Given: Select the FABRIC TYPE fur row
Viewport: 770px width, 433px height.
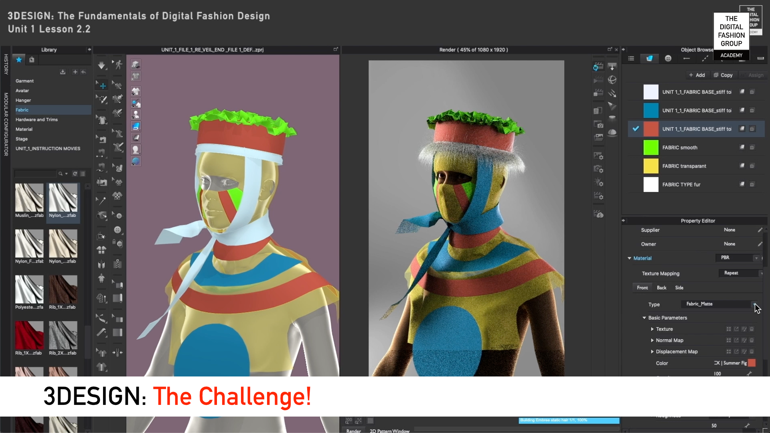Looking at the screenshot, I should click(x=696, y=184).
